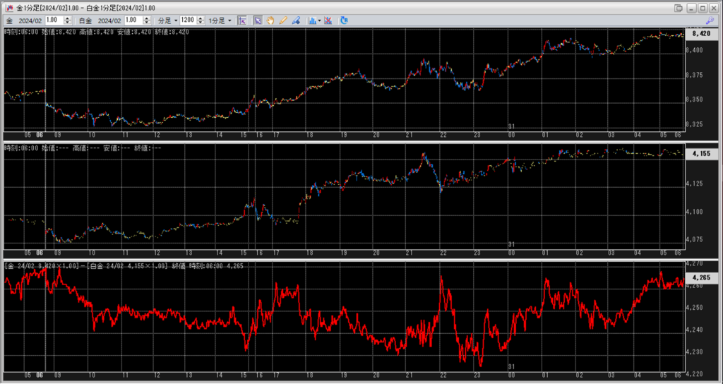Screen dimensions: 723x384
Task: Click the 金 ratio 1.00 input field
Action: [54, 20]
